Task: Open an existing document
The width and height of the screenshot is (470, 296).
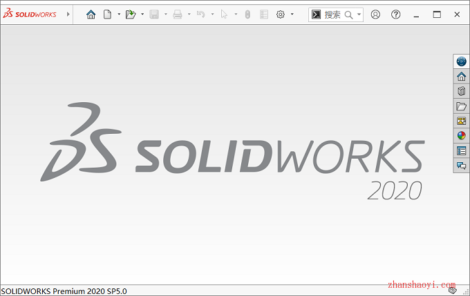Action: tap(131, 14)
